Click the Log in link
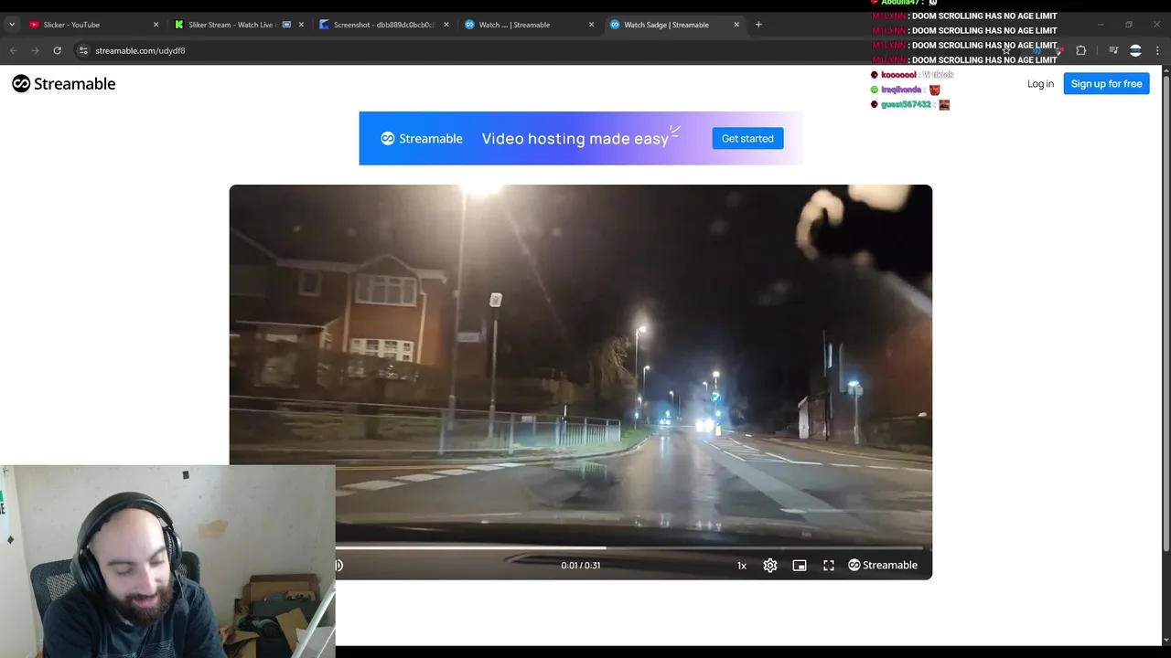Screen dimensions: 1171x658 tap(1040, 83)
